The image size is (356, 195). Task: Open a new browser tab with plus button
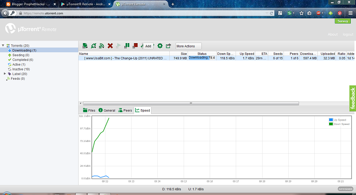[x=173, y=4]
